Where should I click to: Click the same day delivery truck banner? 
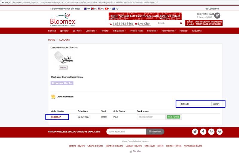(x=204, y=23)
